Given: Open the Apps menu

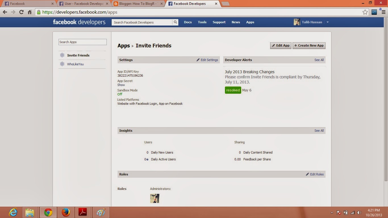Looking at the screenshot, I should (250, 22).
